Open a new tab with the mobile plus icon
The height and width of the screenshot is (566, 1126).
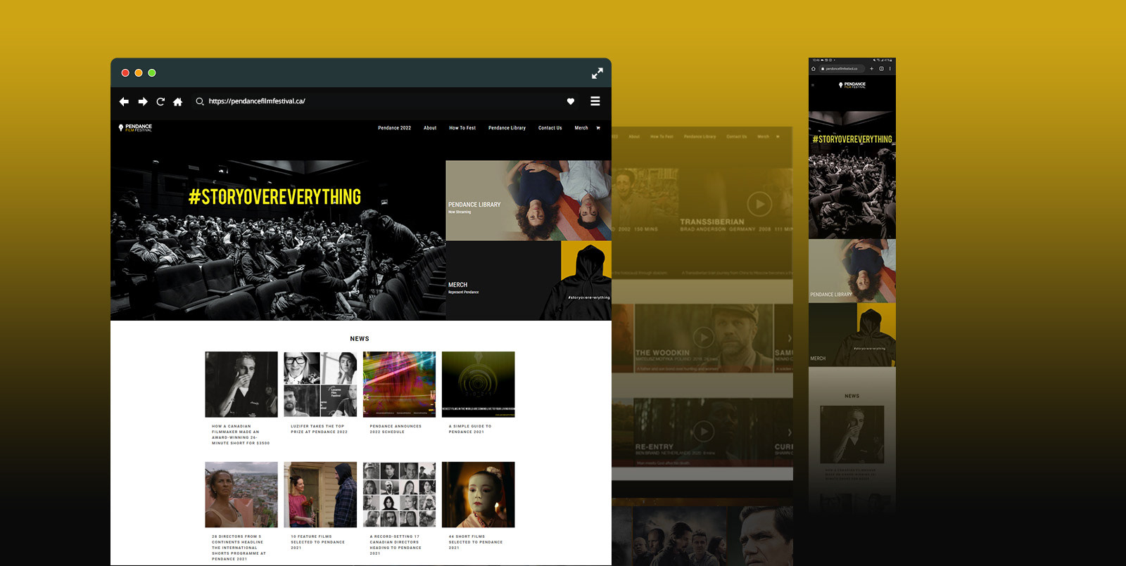[871, 69]
